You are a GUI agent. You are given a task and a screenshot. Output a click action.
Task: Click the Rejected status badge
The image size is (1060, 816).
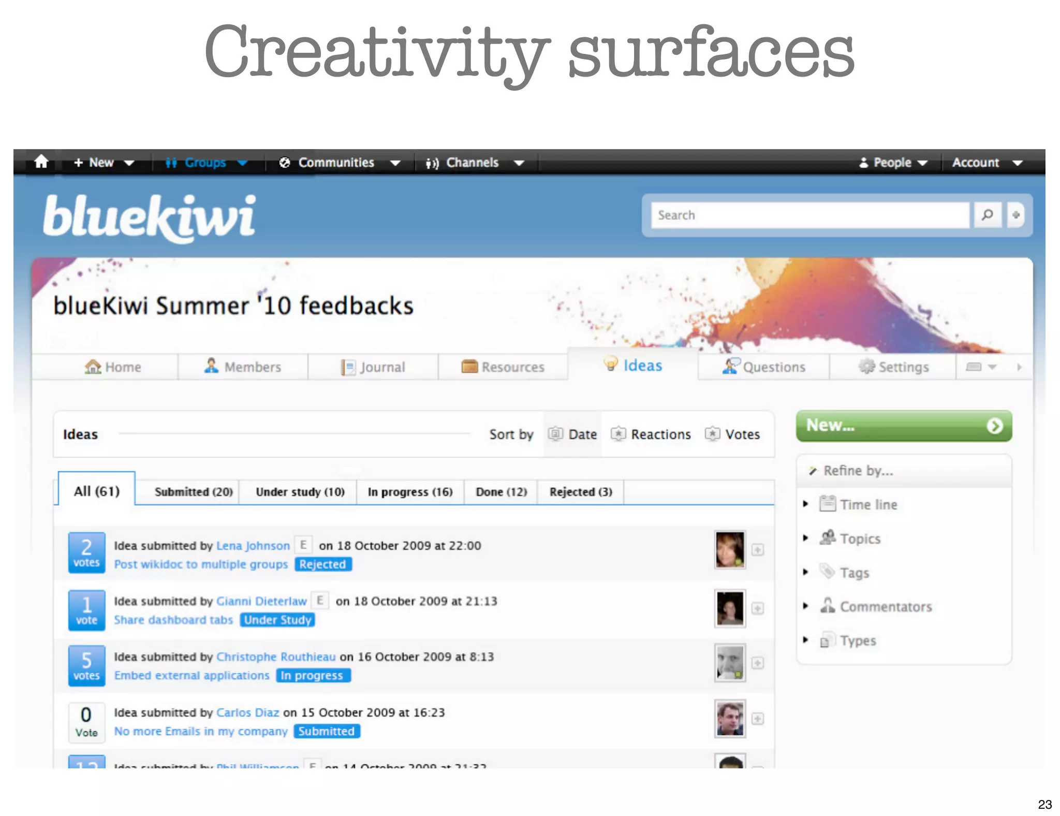[323, 564]
